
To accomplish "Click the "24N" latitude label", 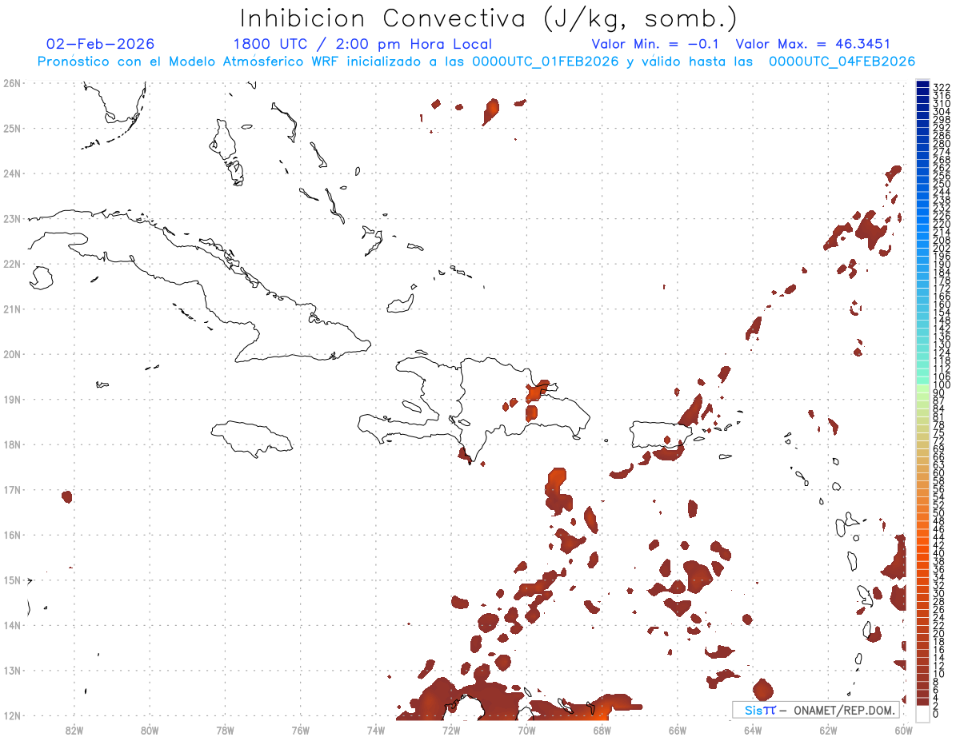I will click(x=12, y=173).
